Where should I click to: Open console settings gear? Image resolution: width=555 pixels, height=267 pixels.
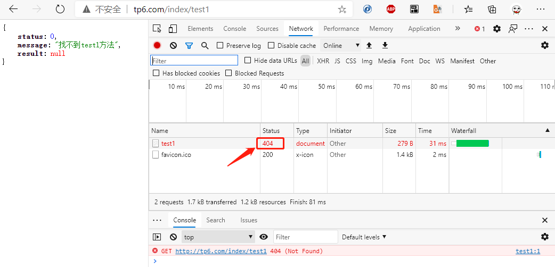545,237
